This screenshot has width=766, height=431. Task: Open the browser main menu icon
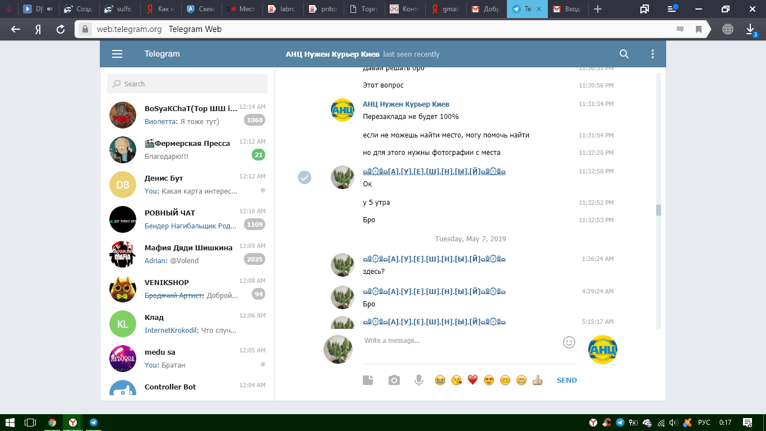pyautogui.click(x=672, y=9)
